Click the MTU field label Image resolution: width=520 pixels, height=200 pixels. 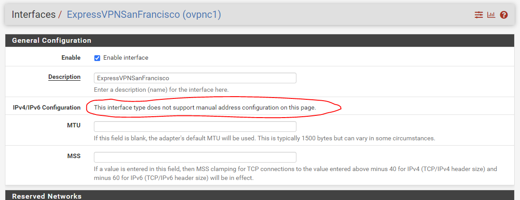[x=74, y=125]
